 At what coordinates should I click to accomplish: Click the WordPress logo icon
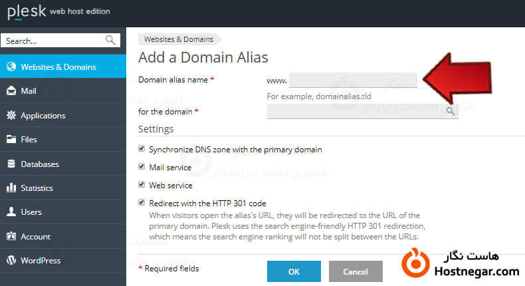pyautogui.click(x=11, y=261)
